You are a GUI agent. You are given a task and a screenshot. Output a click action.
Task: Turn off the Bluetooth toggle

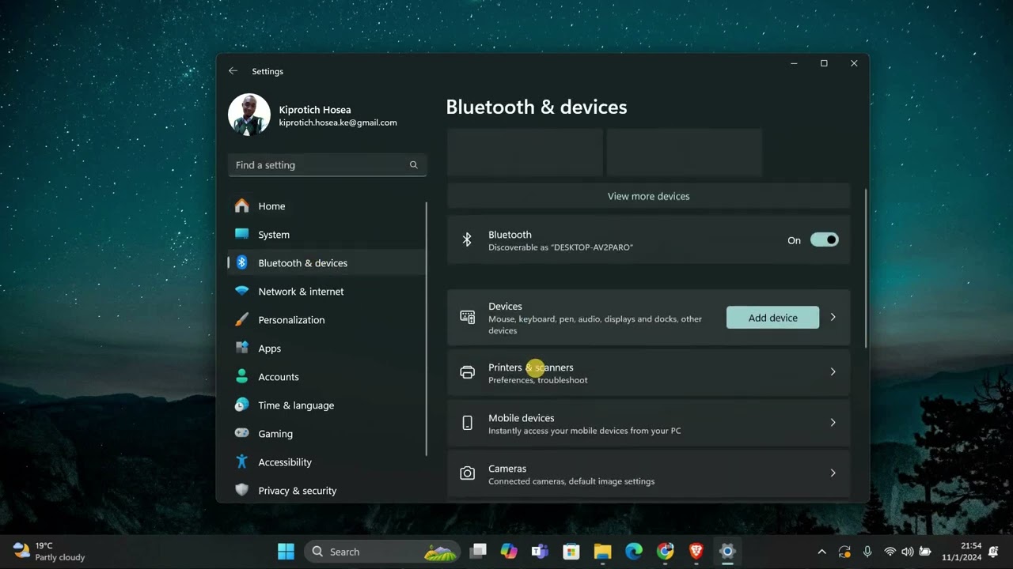824,240
